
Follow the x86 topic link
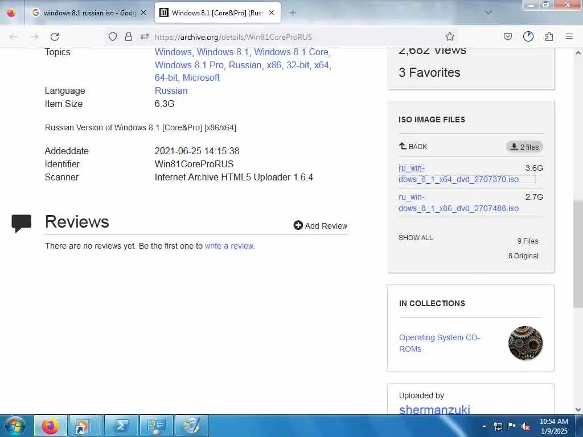coord(274,65)
